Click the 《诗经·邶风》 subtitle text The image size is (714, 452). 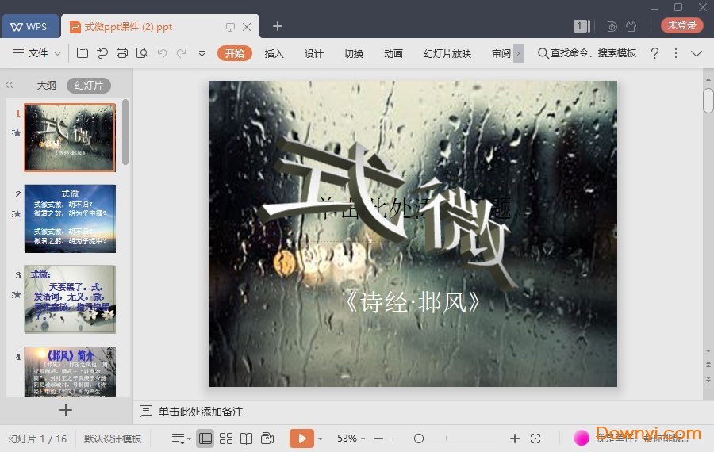point(412,301)
